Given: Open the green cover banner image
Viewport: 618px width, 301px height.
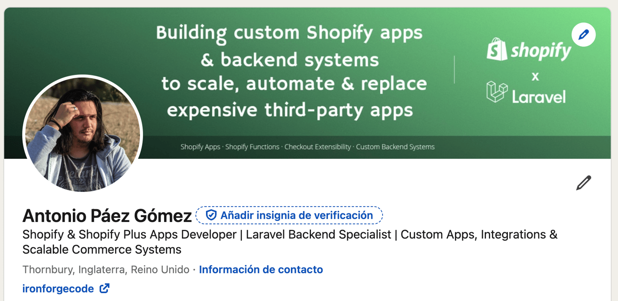Looking at the screenshot, I should [x=308, y=83].
